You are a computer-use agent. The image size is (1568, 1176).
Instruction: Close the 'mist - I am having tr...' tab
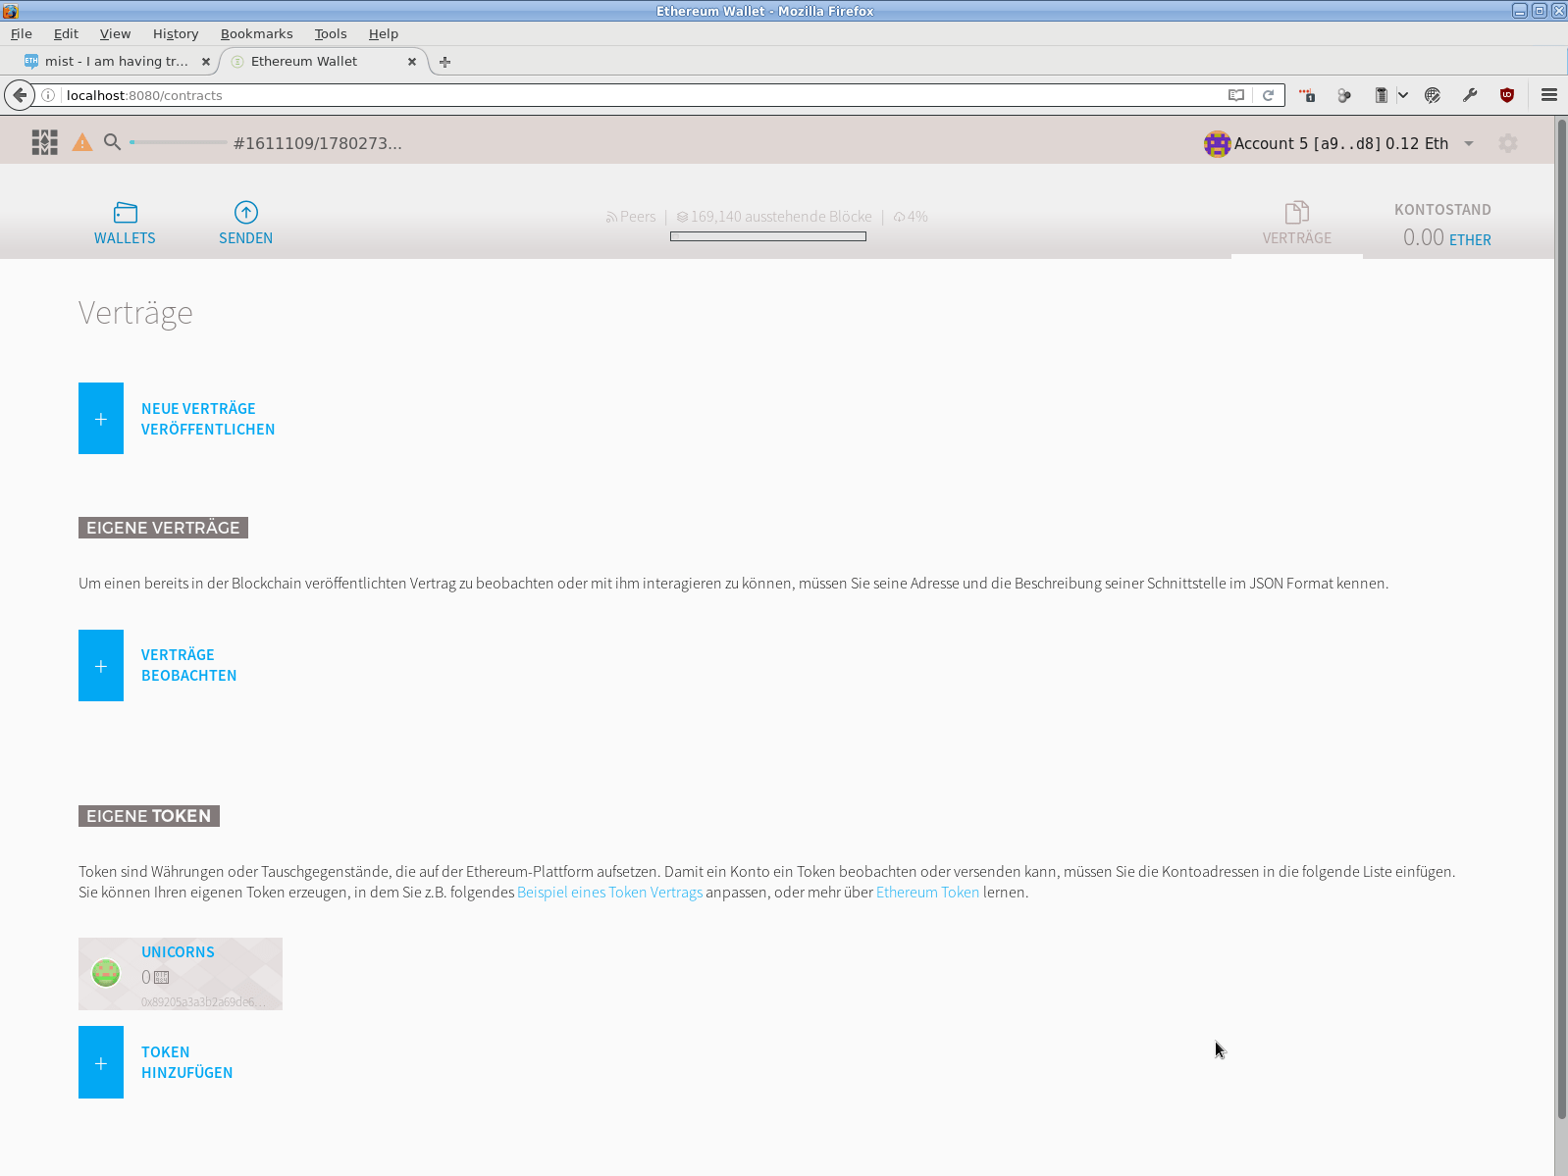[x=206, y=61]
